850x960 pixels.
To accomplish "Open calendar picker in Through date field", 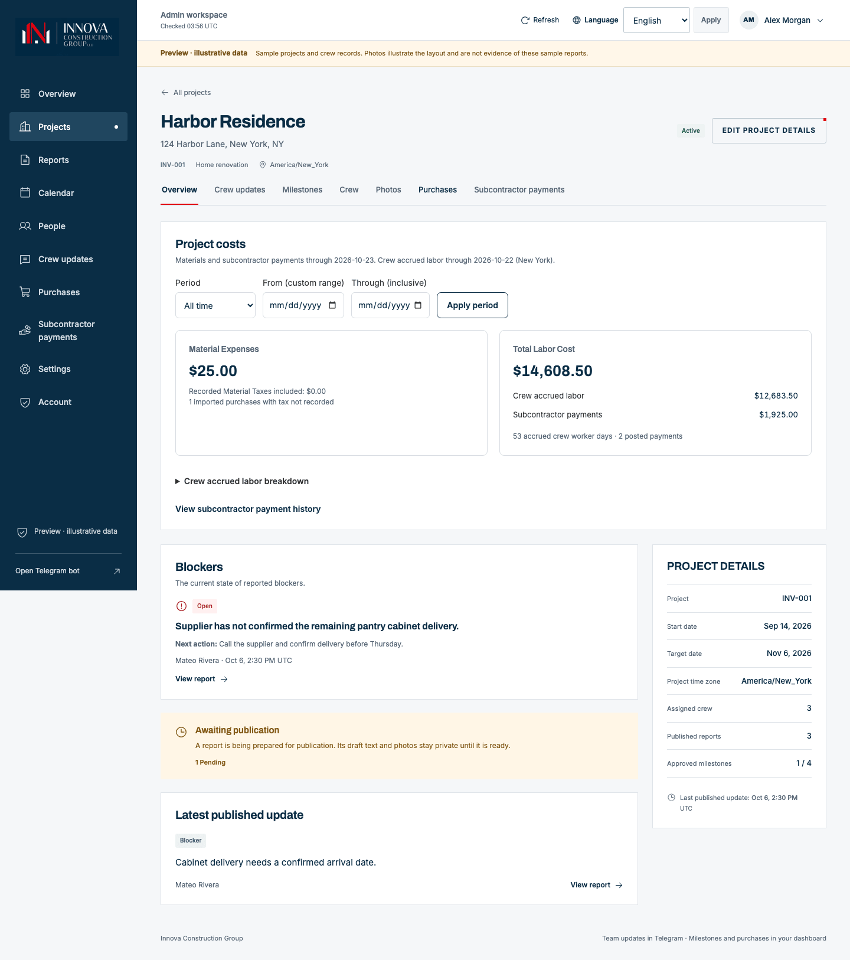I will (x=418, y=305).
